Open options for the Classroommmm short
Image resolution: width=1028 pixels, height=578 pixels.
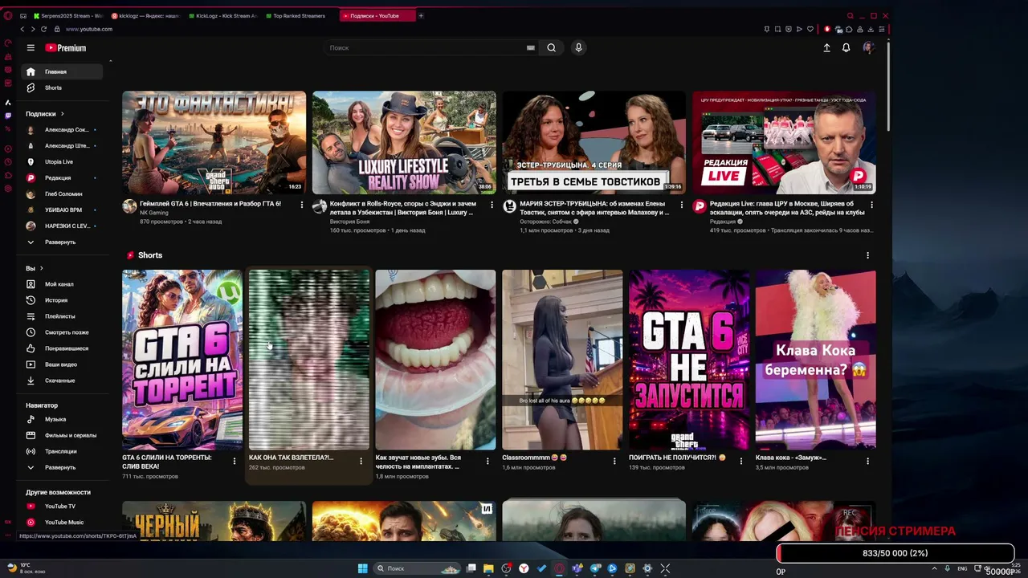pyautogui.click(x=614, y=461)
